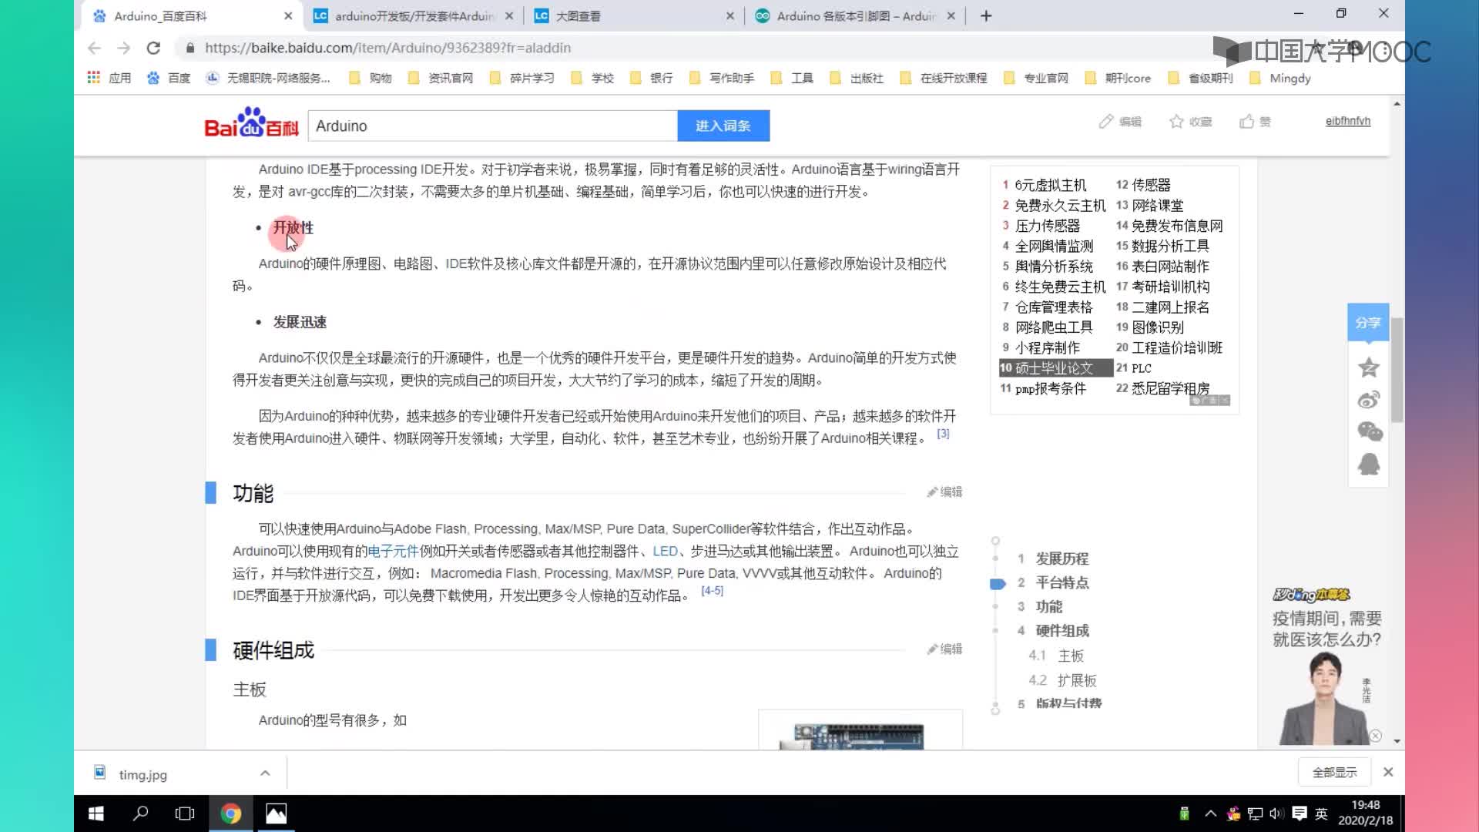Edit the 硬件组成 section
Image resolution: width=1479 pixels, height=832 pixels.
(x=944, y=649)
